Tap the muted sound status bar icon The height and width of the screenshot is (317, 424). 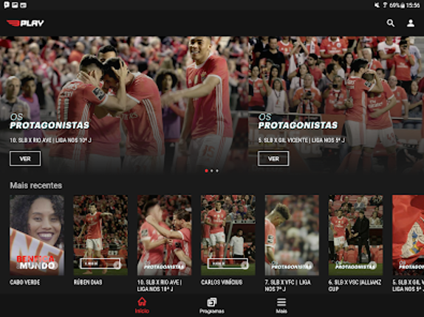pyautogui.click(x=377, y=5)
